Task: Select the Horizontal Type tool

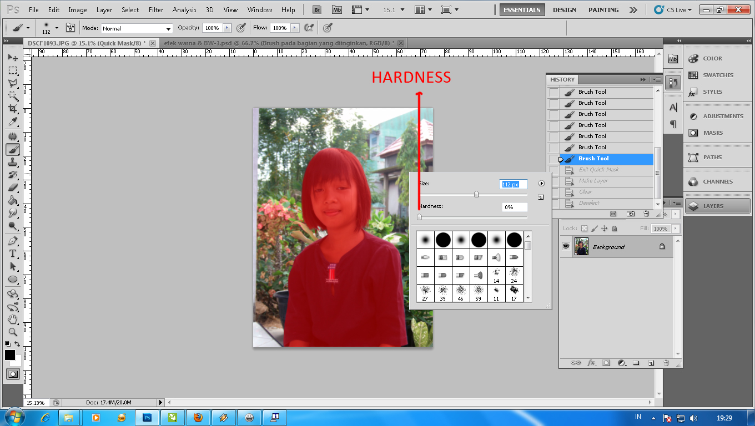Action: tap(13, 254)
